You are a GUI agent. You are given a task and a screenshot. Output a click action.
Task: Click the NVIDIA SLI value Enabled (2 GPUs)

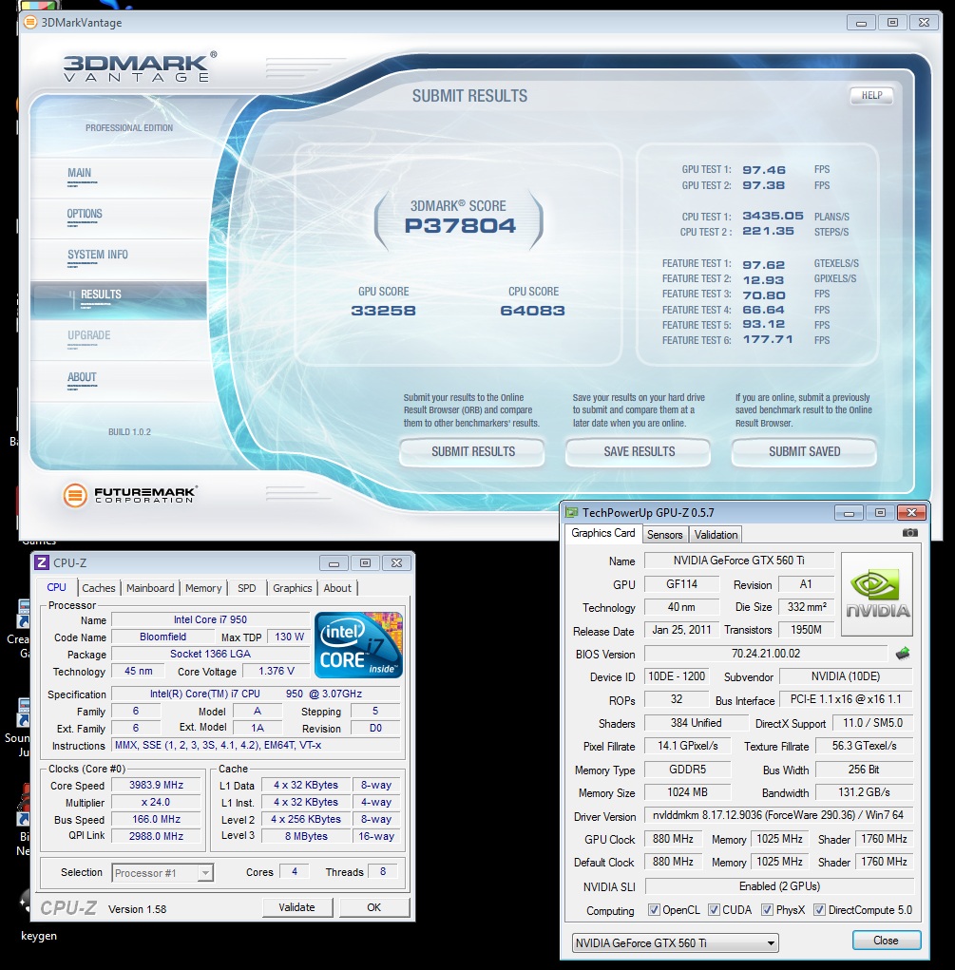779,886
